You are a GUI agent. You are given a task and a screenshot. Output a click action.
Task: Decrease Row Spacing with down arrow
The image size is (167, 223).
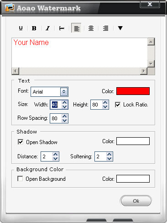[x=65, y=121]
